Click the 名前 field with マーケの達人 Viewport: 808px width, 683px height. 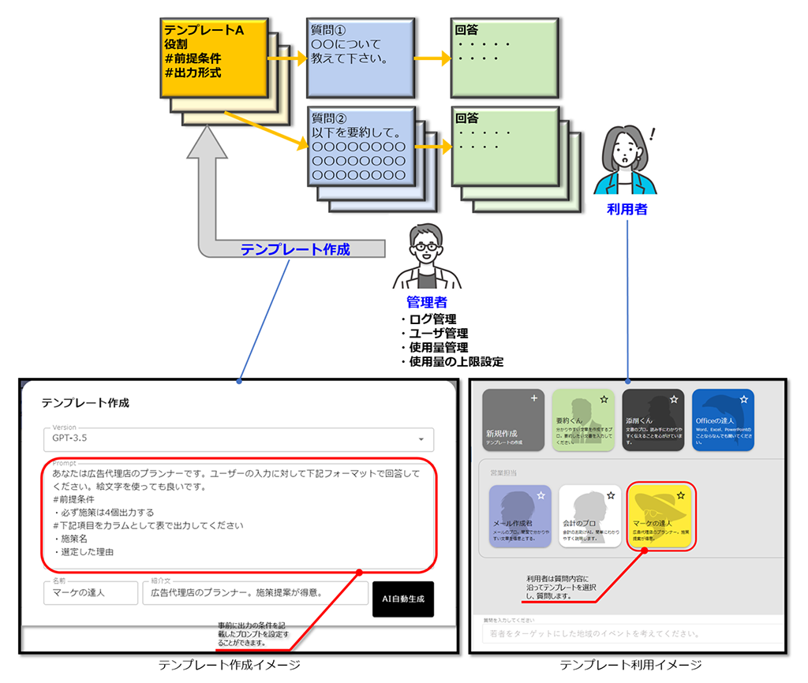tap(91, 593)
